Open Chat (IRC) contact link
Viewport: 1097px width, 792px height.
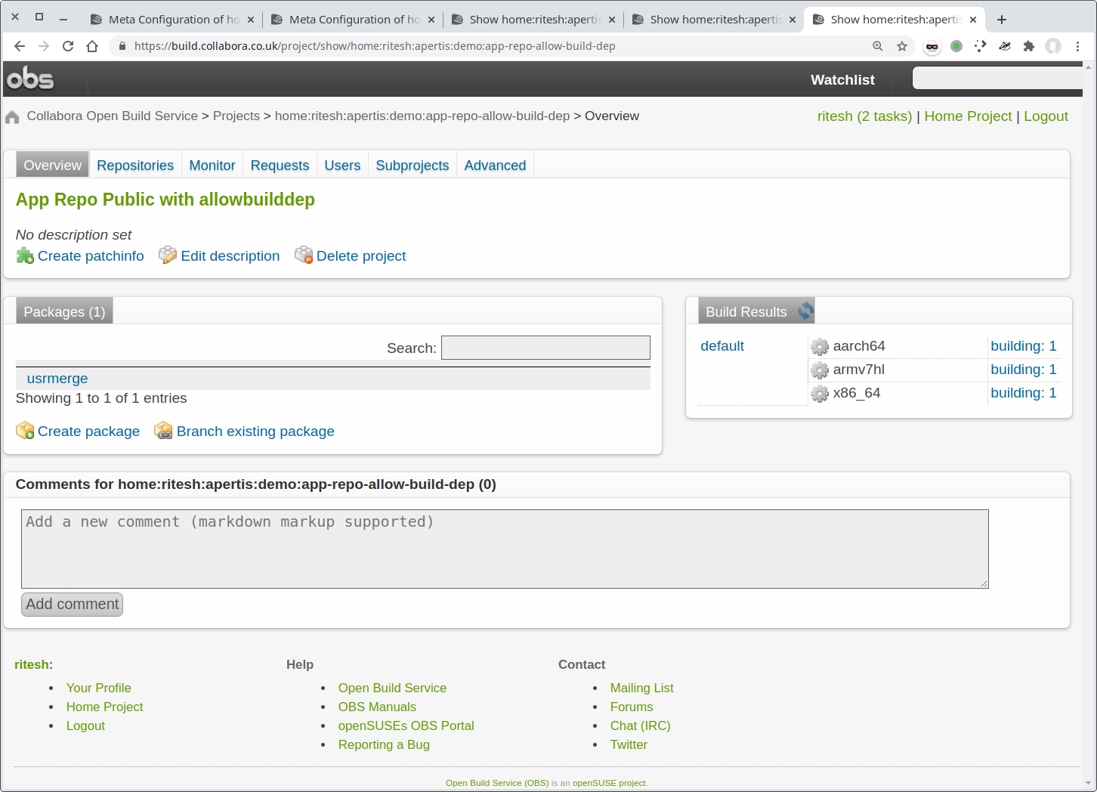coord(640,725)
